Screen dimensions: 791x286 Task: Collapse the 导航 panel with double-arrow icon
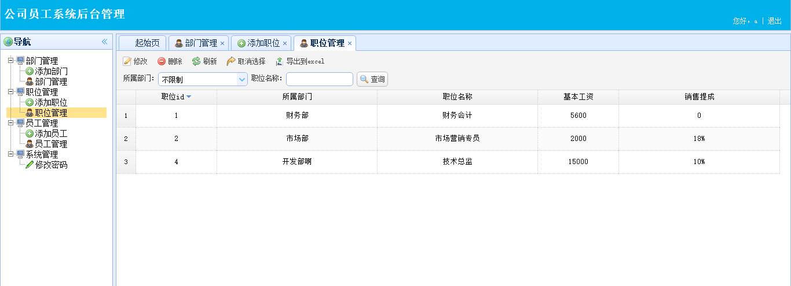tap(105, 42)
